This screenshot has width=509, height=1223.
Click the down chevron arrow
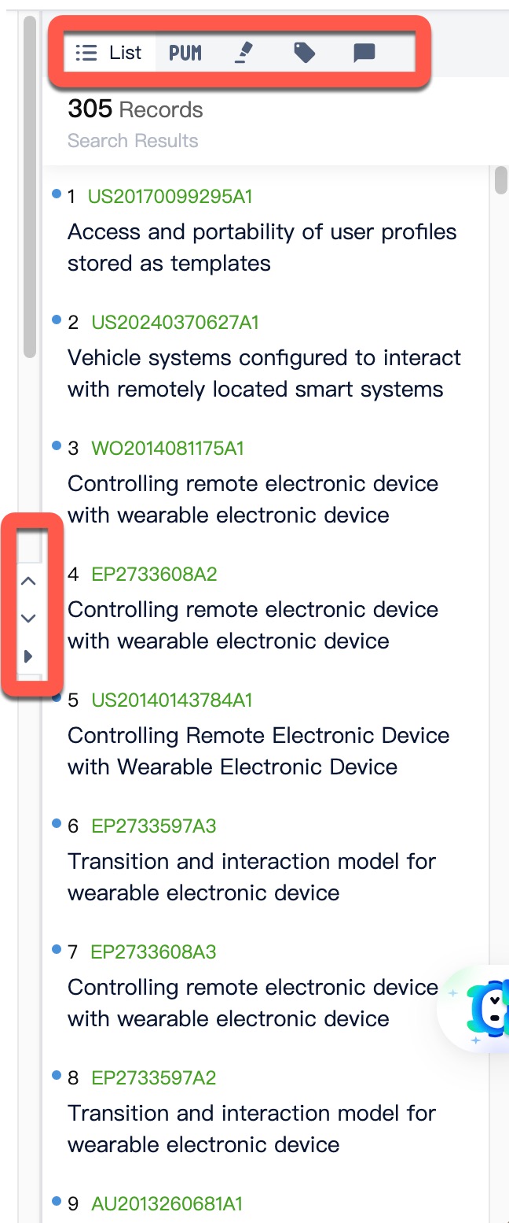(x=28, y=619)
